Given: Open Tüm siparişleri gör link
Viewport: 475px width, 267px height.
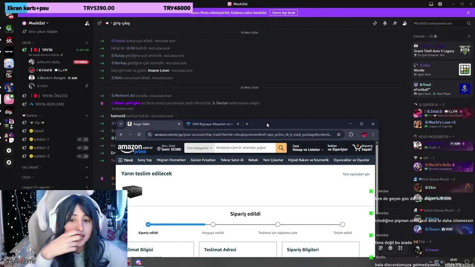Looking at the screenshot, I should tap(356, 174).
